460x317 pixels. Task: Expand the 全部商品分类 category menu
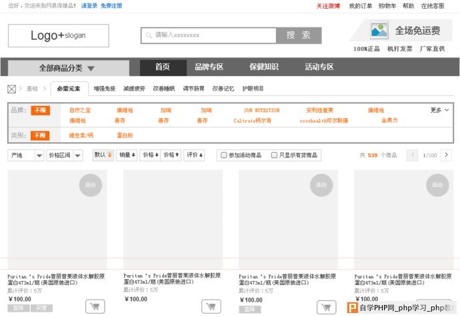point(68,68)
